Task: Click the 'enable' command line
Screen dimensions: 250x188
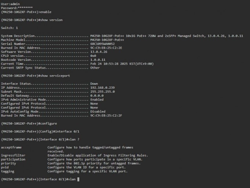Action: [26, 12]
